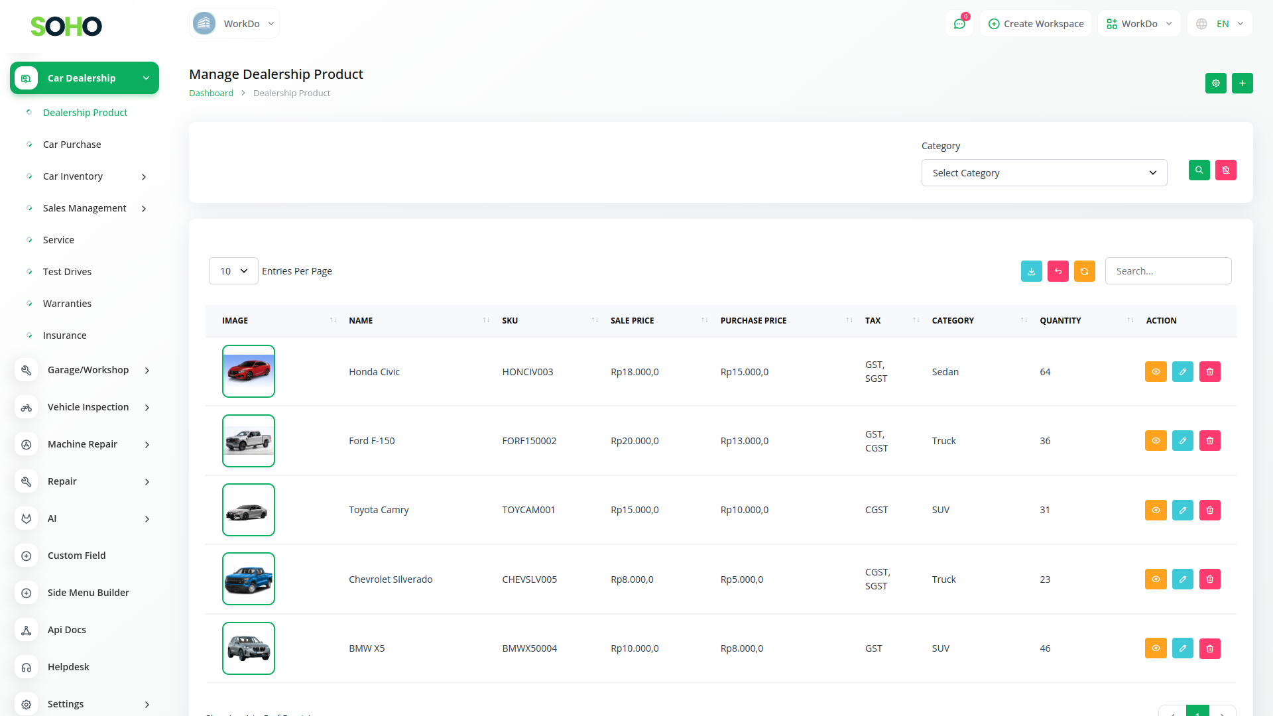The image size is (1273, 716).
Task: Click the green plus create product icon
Action: 1242,84
